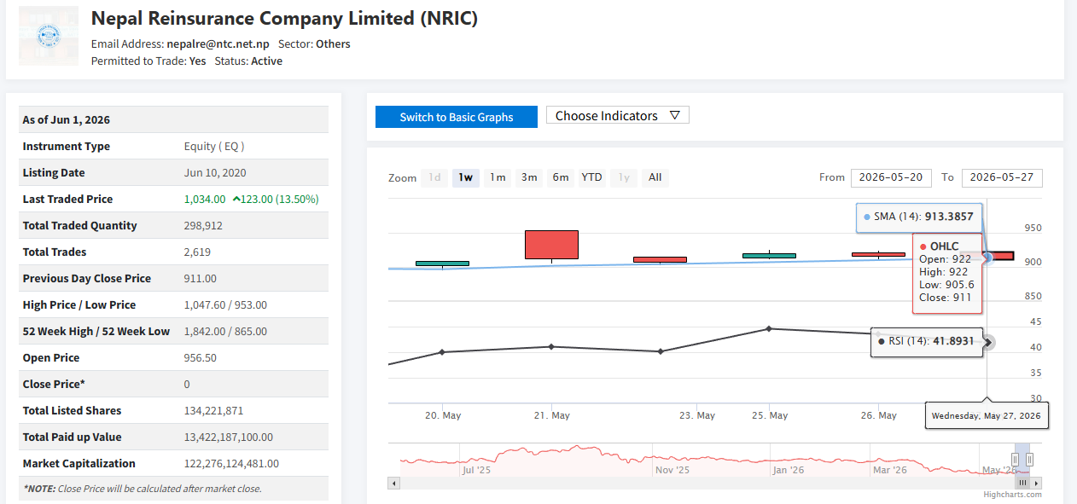The image size is (1077, 504).
Task: Click the Instrument Type value Equity ( EQ )
Action: point(214,146)
